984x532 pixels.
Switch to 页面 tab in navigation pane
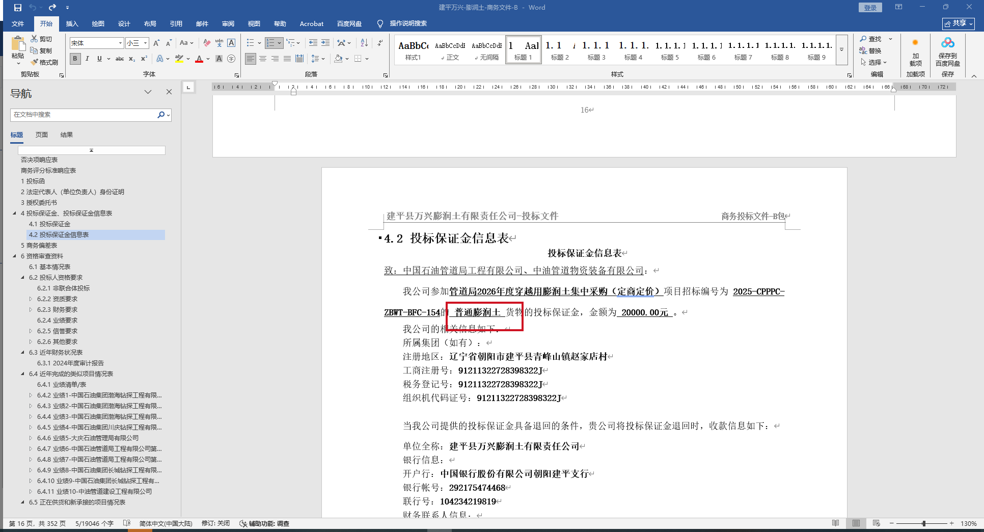click(41, 135)
